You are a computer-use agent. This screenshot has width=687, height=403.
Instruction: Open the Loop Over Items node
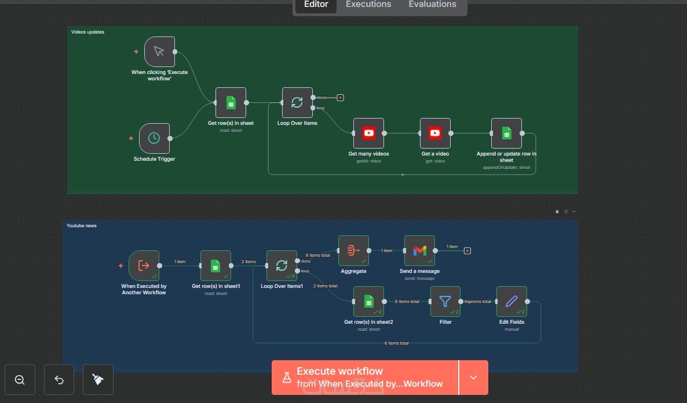pos(297,102)
